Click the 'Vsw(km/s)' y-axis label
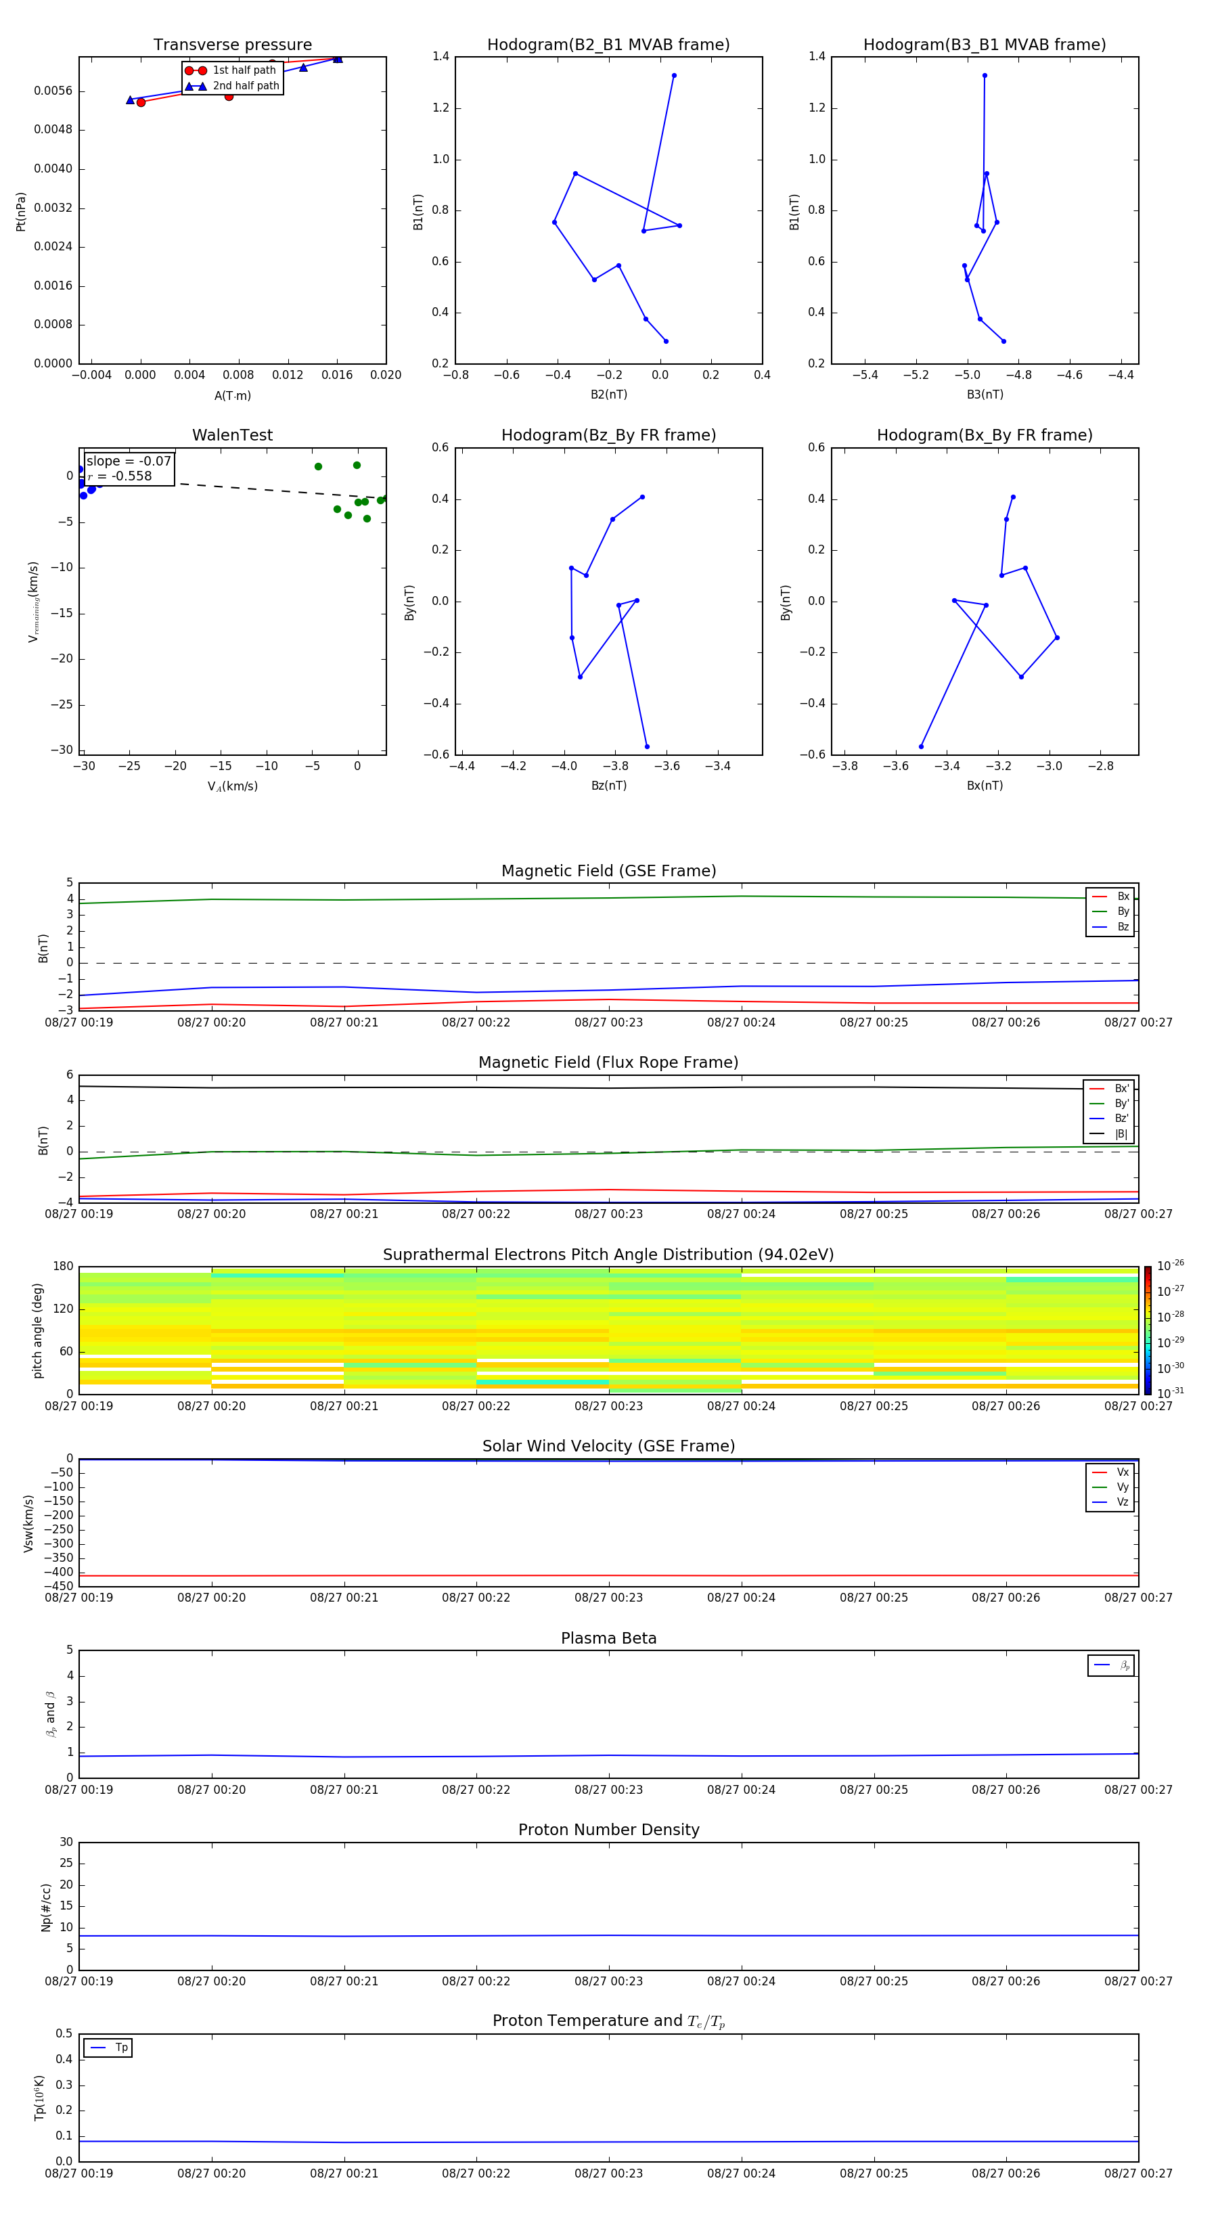Viewport: 1218px width, 2233px height. [x=28, y=1523]
